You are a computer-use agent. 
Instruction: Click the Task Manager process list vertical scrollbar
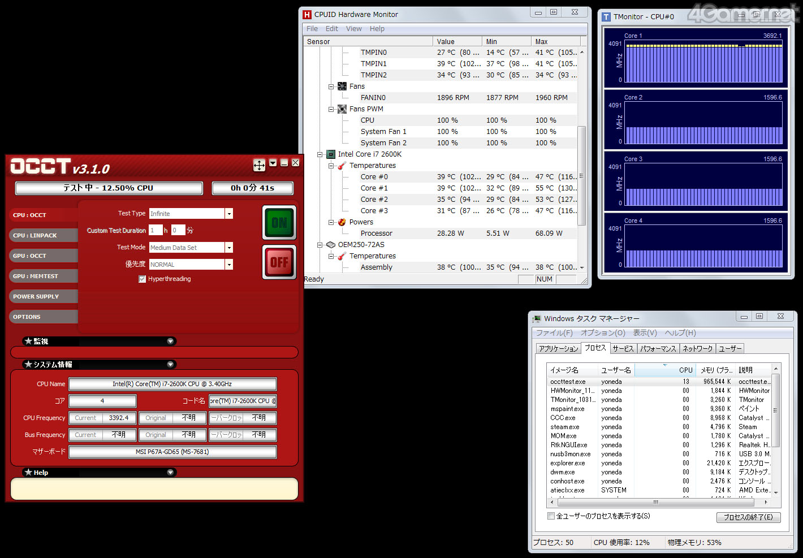point(775,411)
